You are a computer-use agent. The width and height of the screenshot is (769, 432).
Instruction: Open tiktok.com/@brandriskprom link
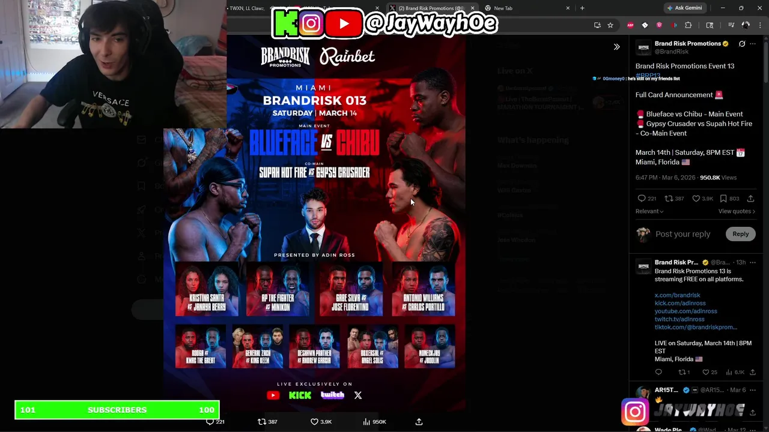tap(696, 327)
